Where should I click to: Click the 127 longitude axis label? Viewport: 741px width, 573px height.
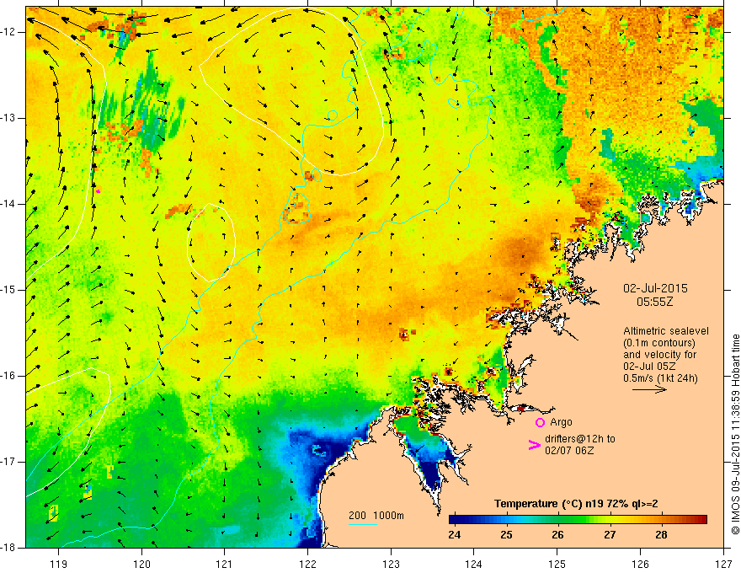point(723,564)
